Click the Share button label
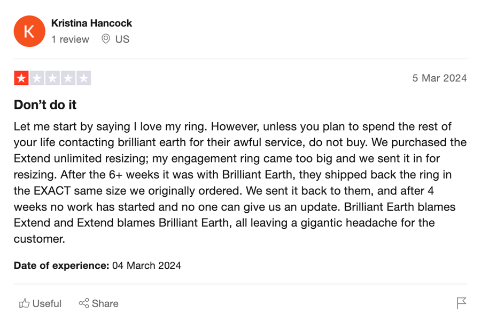 tap(105, 303)
